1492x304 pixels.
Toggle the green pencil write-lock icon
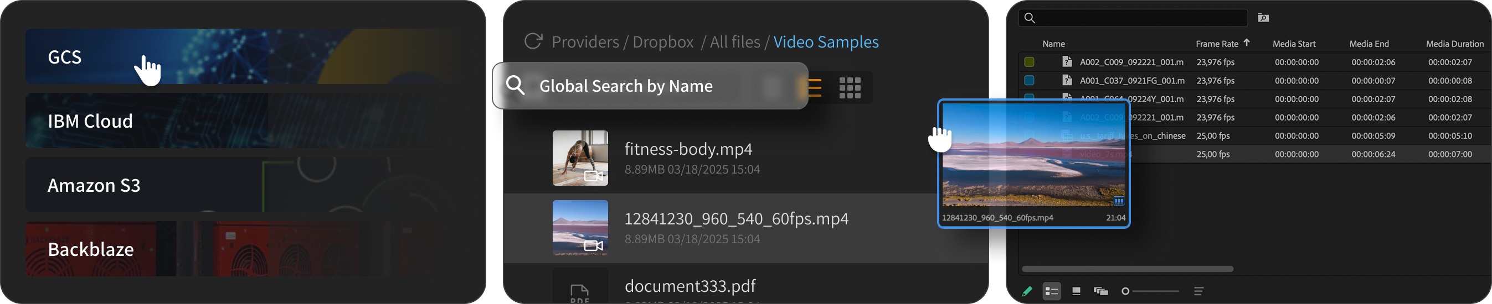pos(1027,291)
